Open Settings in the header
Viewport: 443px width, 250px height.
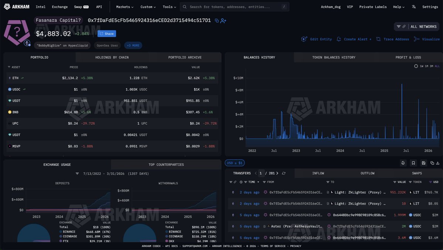tap(430, 7)
